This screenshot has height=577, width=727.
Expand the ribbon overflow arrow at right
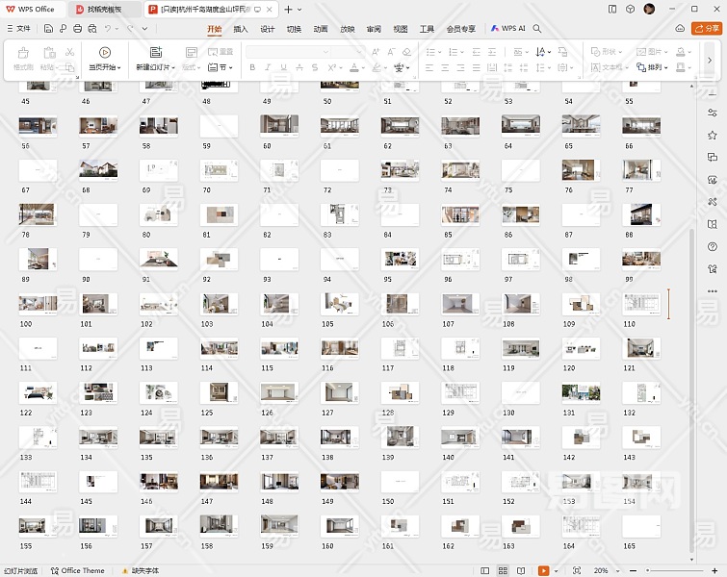point(710,60)
